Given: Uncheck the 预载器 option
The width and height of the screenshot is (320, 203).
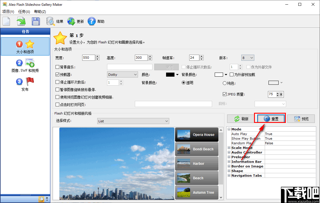Looking at the screenshot, I should click(57, 74).
